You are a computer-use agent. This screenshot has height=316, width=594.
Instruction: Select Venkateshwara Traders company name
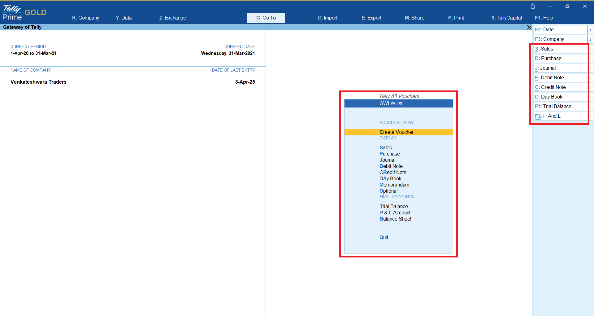point(38,82)
